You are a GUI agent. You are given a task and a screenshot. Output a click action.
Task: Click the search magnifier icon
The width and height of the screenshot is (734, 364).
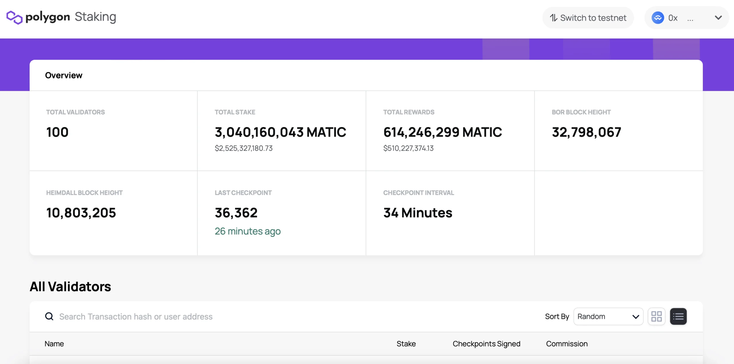(x=49, y=316)
